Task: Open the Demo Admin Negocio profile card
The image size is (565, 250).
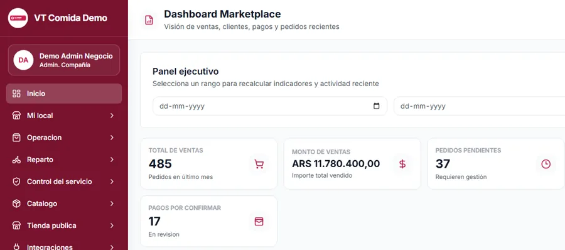Action: [64, 60]
